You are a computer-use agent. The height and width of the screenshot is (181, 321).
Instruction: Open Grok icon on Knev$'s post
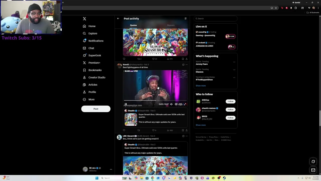(183, 65)
